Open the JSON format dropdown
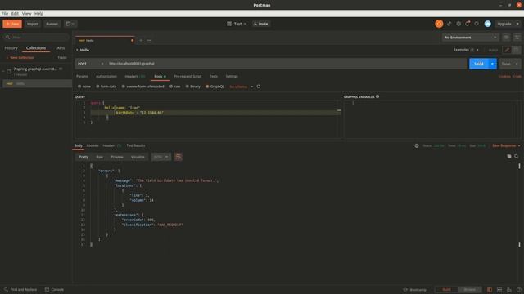The height and width of the screenshot is (294, 524). click(161, 157)
